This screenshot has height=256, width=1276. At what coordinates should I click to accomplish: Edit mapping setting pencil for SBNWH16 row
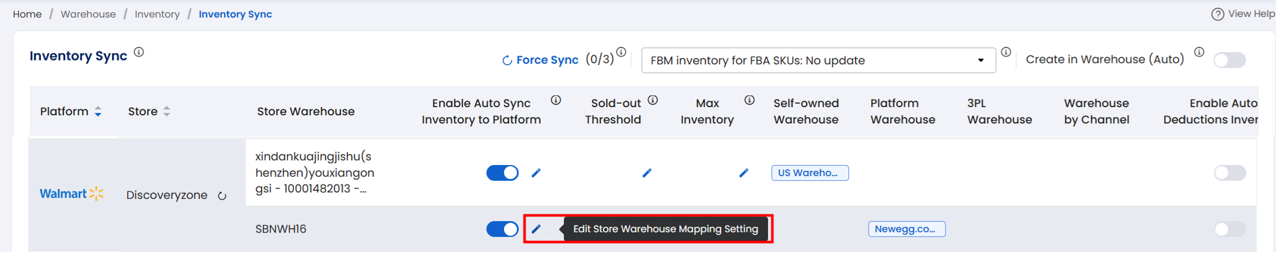(x=536, y=229)
